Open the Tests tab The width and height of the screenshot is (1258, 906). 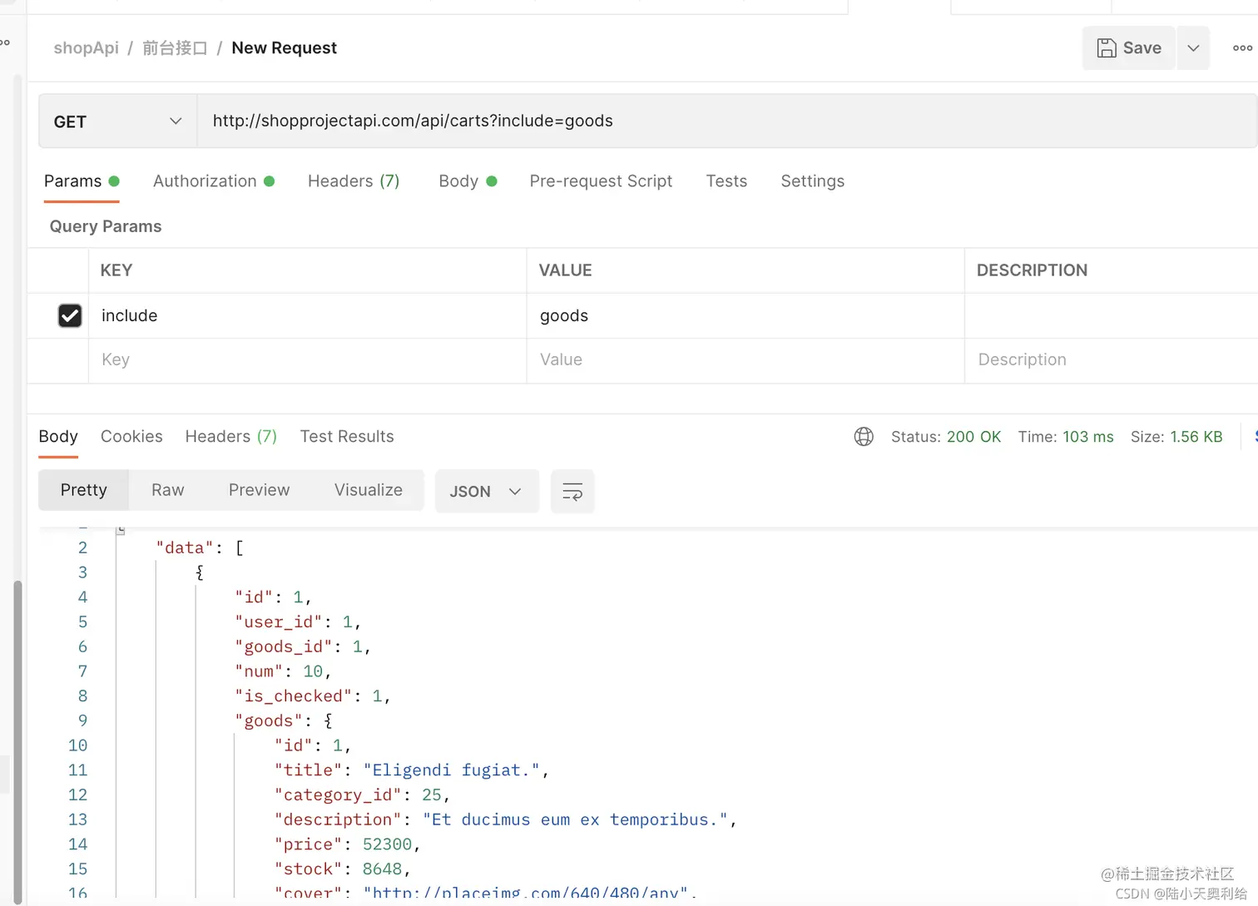726,181
